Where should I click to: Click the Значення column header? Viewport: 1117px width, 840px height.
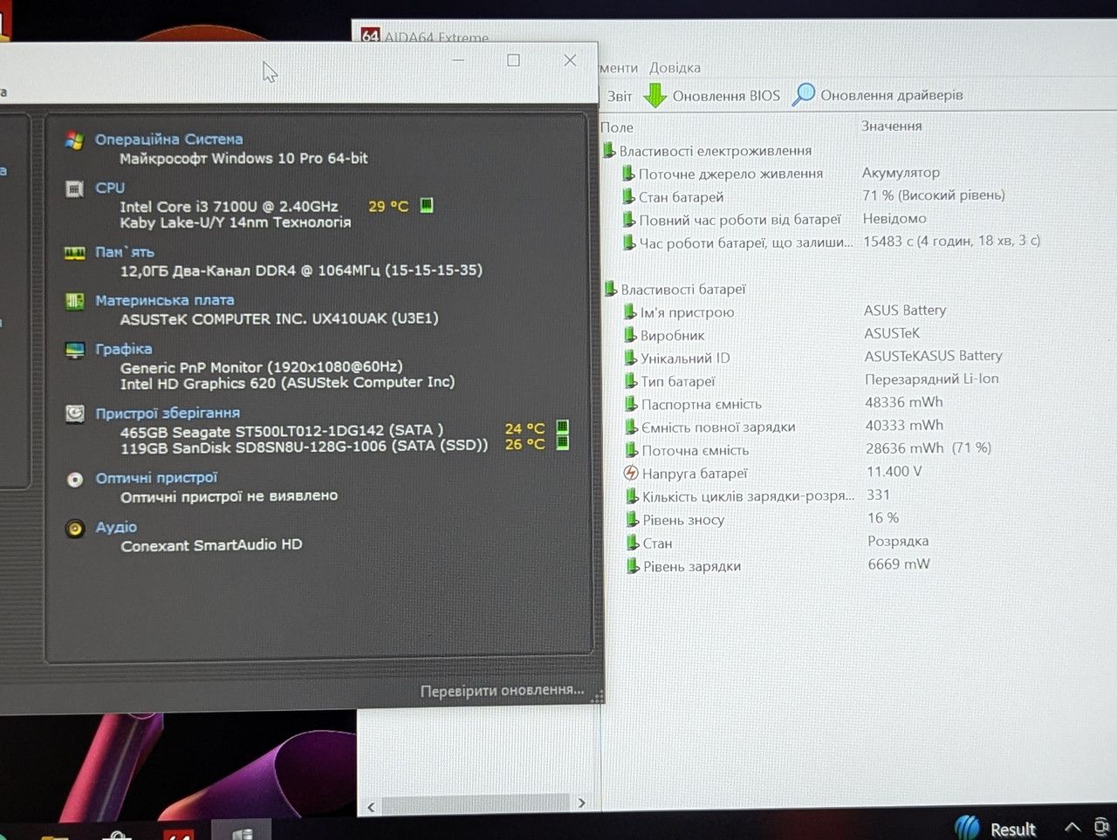click(x=892, y=126)
